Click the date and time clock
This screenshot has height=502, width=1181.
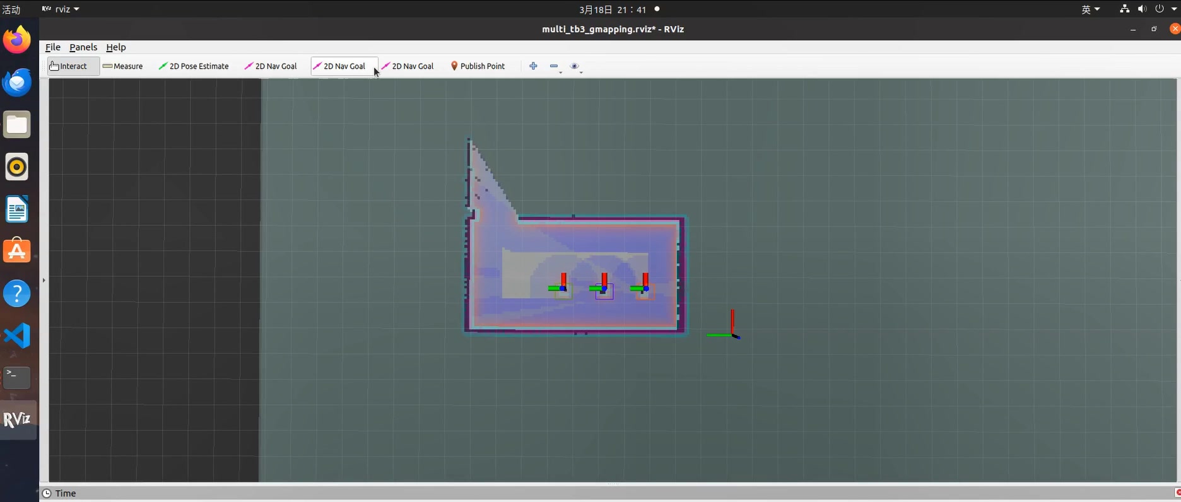613,9
